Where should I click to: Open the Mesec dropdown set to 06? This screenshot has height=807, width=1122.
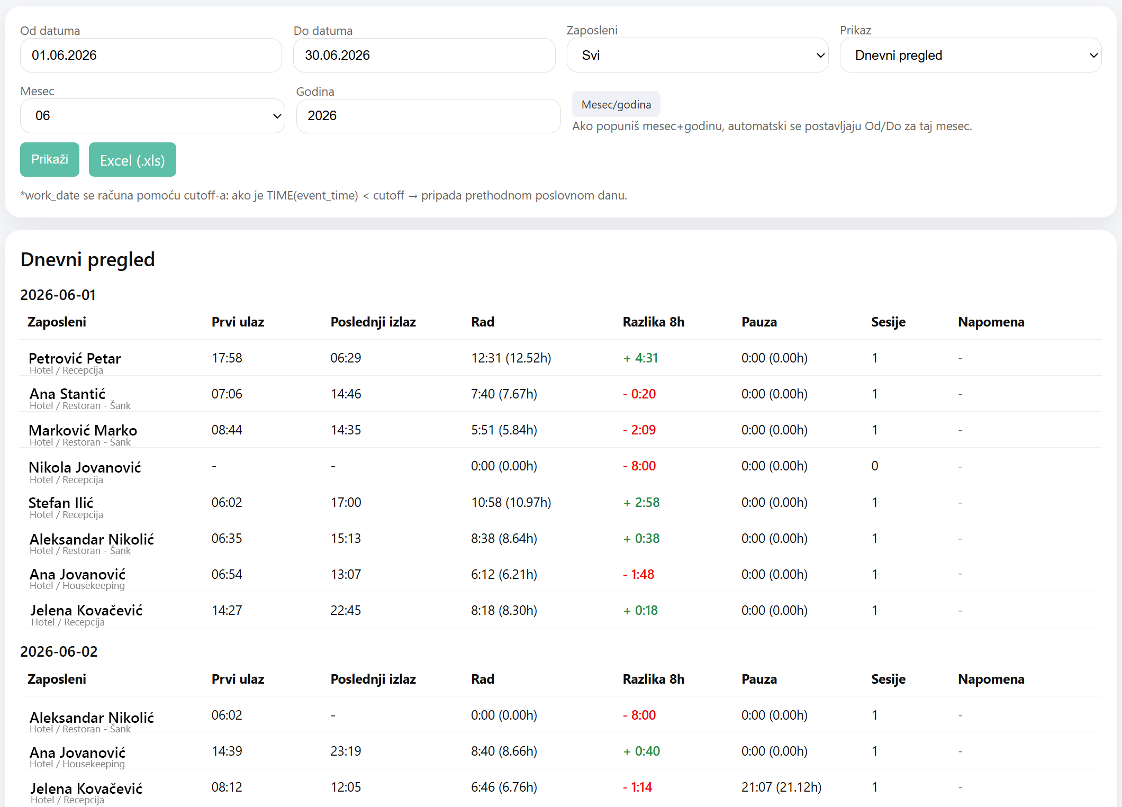(152, 115)
